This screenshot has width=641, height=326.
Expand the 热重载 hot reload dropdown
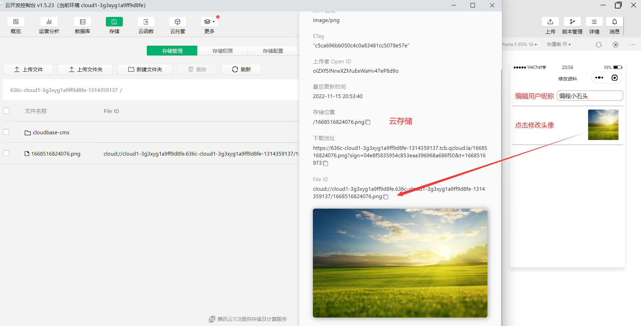pyautogui.click(x=559, y=45)
